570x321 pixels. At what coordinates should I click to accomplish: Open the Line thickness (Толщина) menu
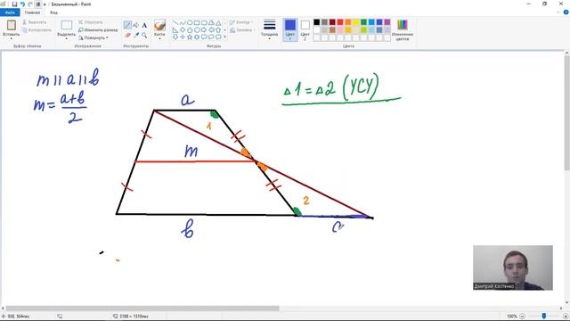269,29
